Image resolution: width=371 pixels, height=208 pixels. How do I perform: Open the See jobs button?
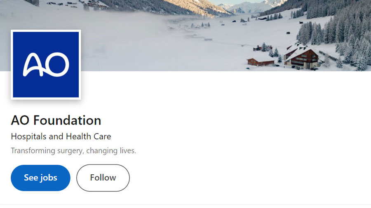click(x=40, y=178)
